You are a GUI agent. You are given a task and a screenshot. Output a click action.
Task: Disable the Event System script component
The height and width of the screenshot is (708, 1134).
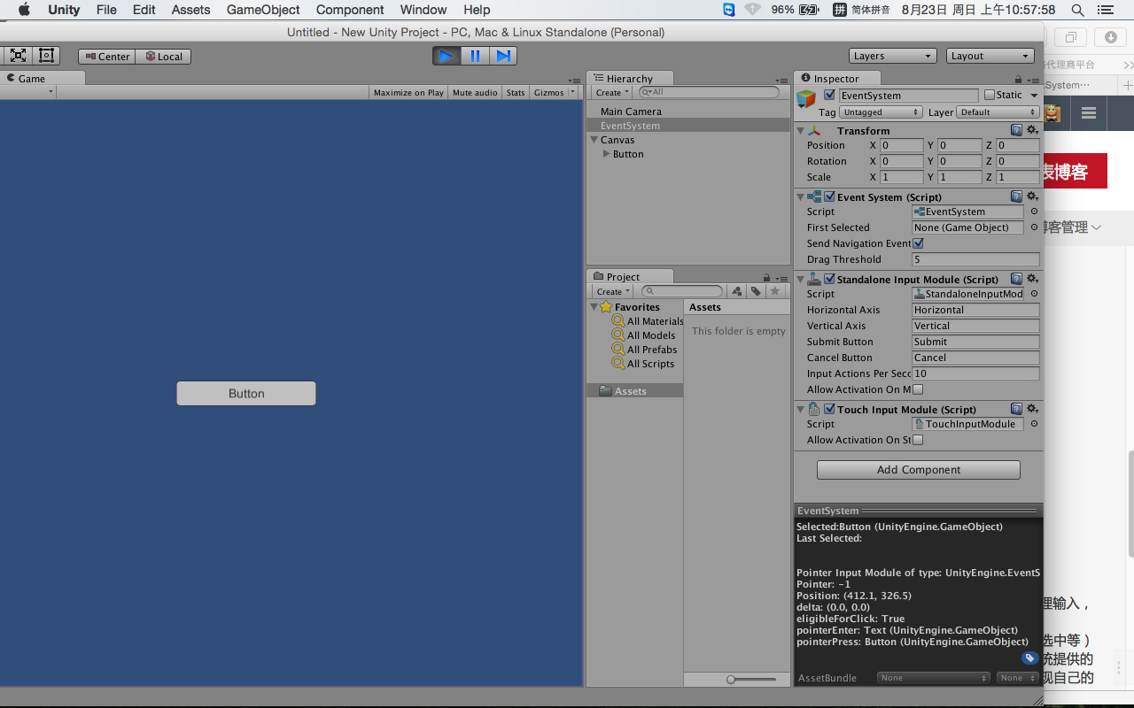click(x=829, y=196)
